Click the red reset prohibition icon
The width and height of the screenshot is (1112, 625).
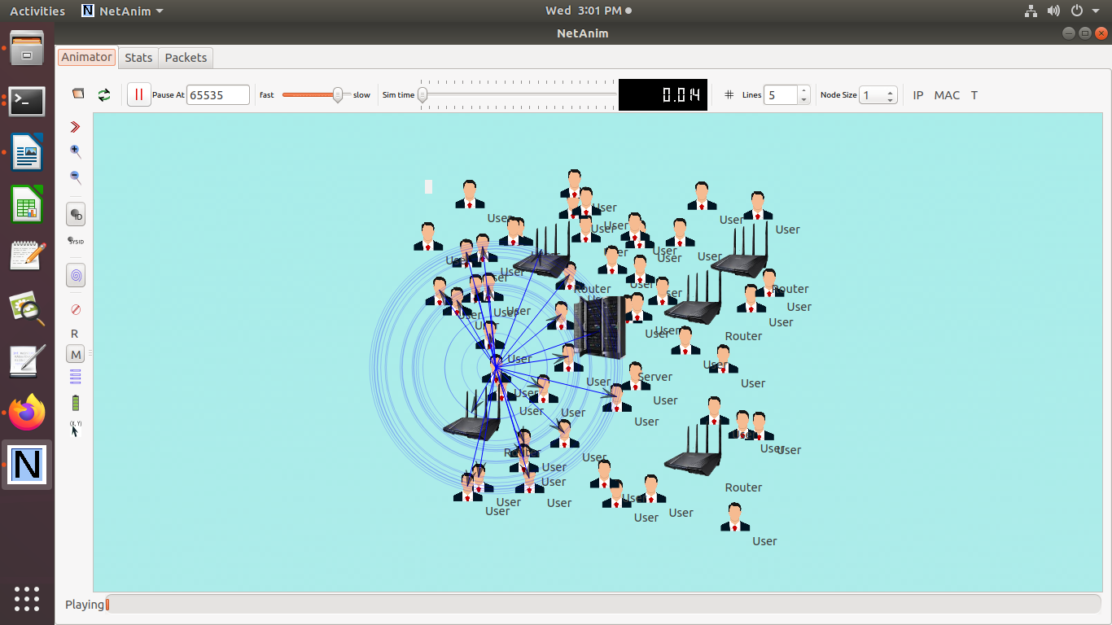(76, 309)
